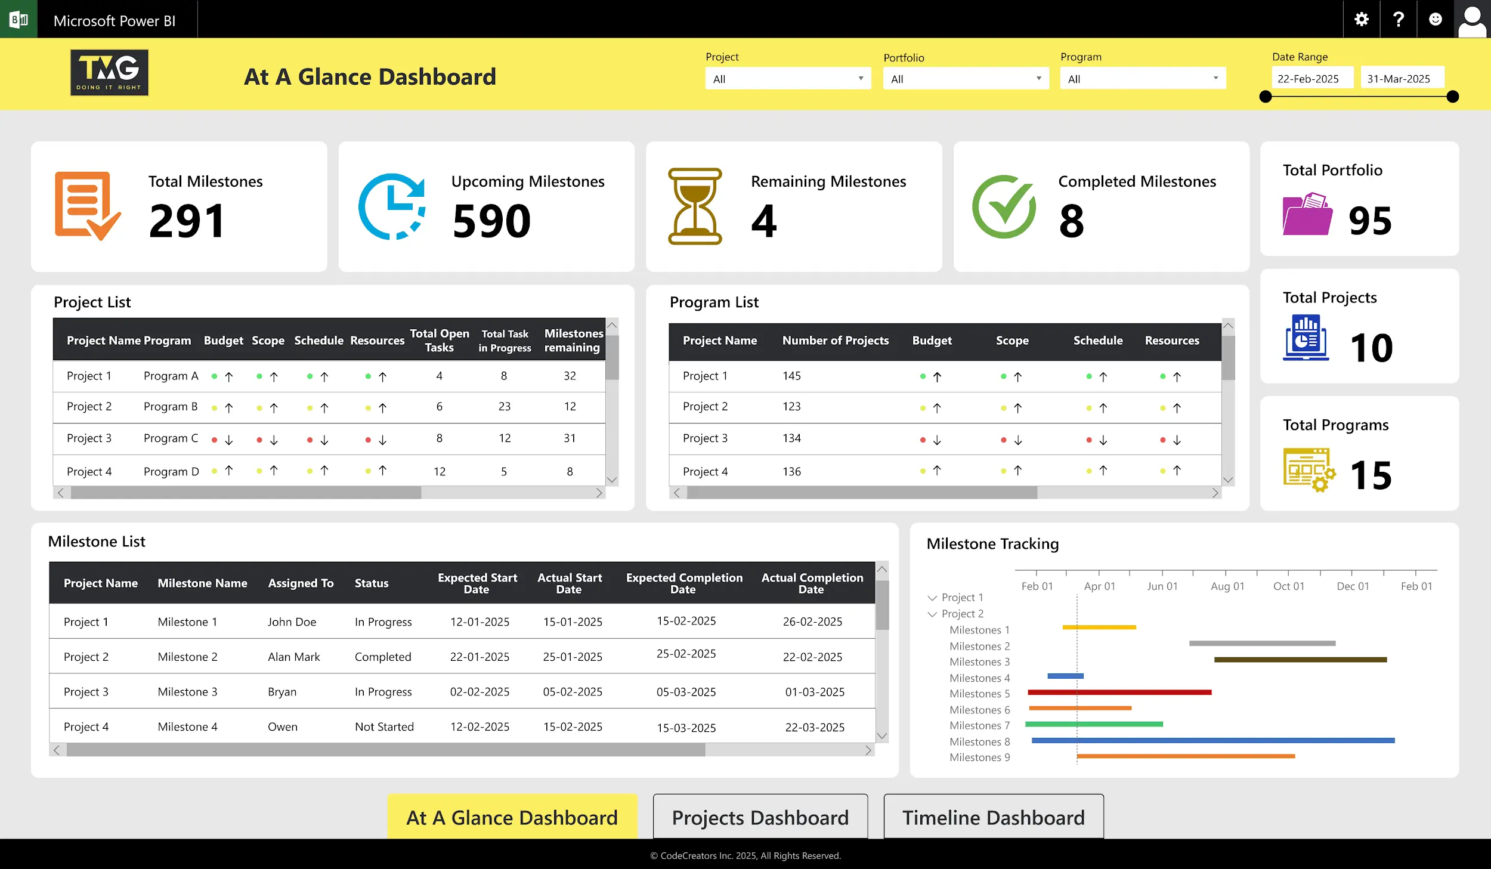Click the Completed Milestones checkmark icon
1491x869 pixels.
1004,206
